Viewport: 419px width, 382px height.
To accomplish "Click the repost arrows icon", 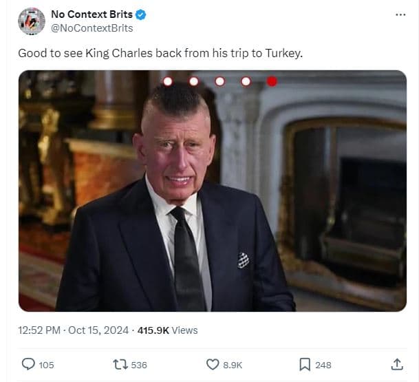I will coord(119,364).
